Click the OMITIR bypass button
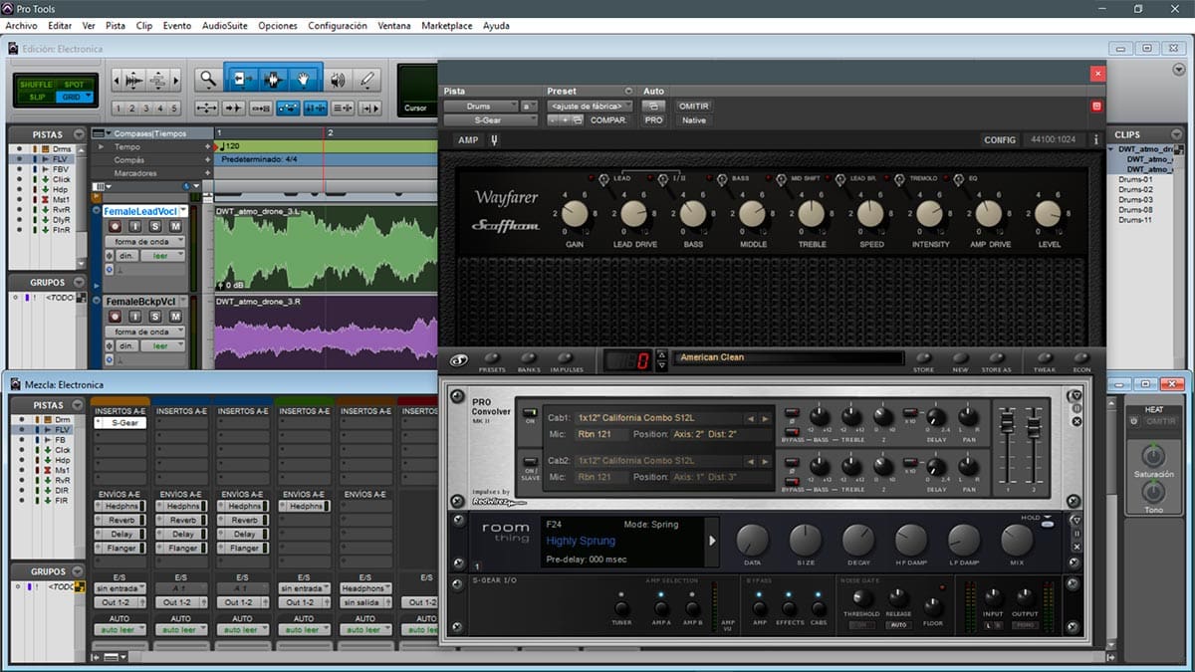The height and width of the screenshot is (672, 1195). click(693, 106)
